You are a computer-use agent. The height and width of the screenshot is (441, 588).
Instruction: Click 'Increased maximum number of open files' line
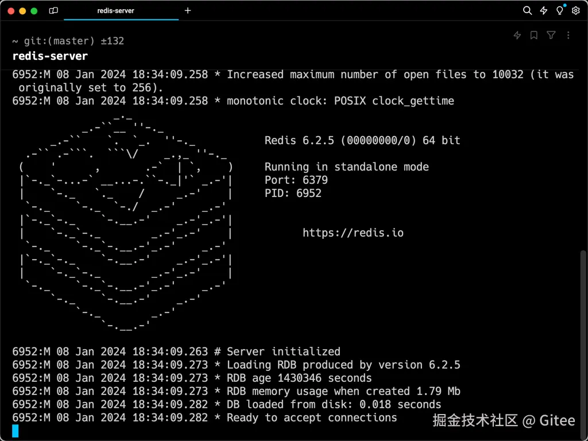click(x=293, y=81)
